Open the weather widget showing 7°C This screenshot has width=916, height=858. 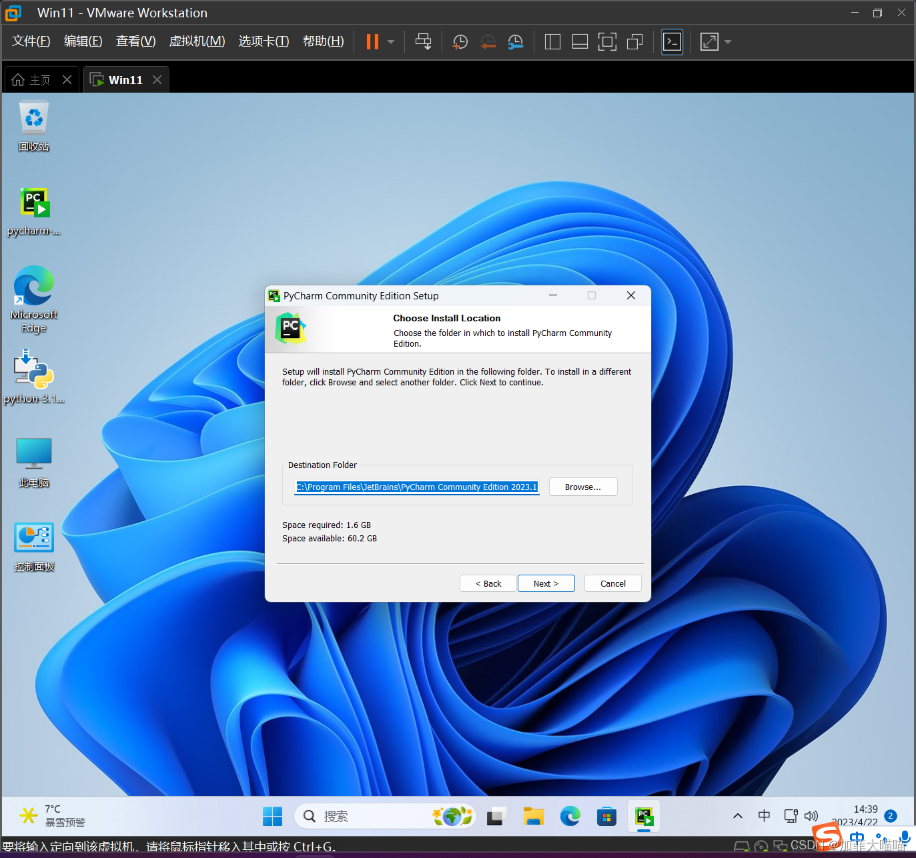(53, 816)
